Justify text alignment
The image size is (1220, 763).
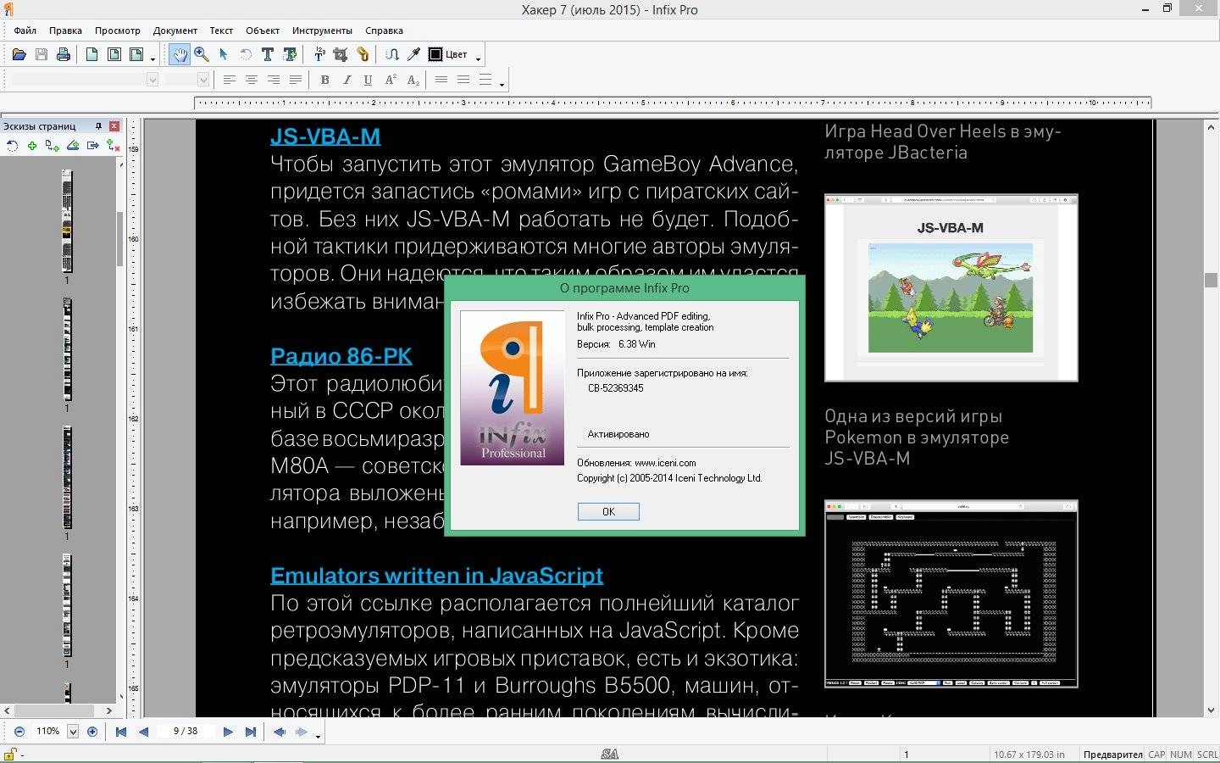tap(296, 80)
